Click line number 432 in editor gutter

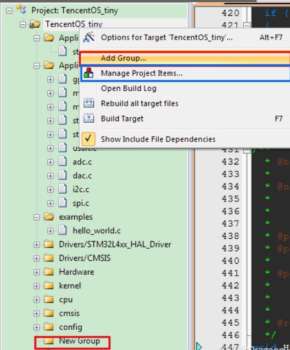coord(231,162)
